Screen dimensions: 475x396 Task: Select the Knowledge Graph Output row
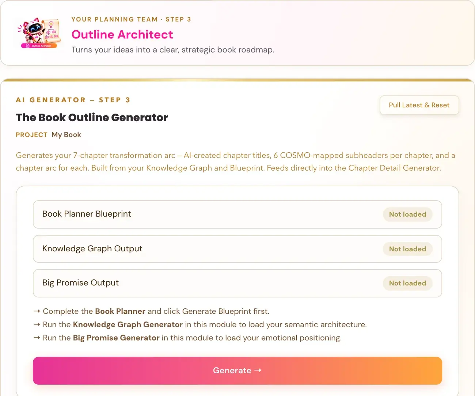tap(237, 249)
